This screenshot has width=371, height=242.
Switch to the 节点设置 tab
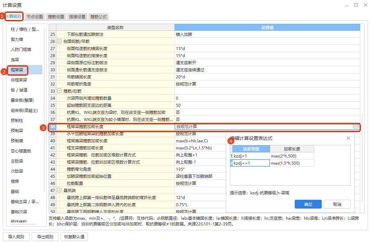coord(35,17)
